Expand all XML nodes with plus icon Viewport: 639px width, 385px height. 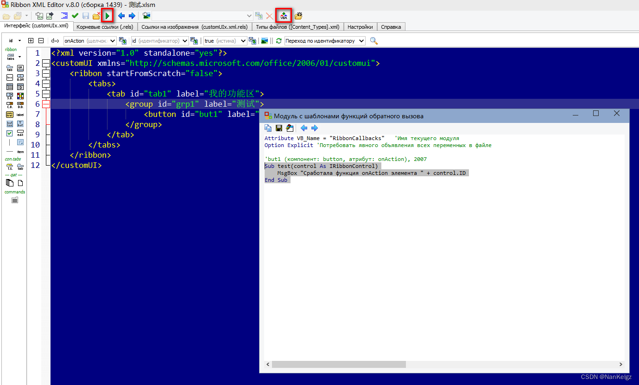click(x=31, y=40)
